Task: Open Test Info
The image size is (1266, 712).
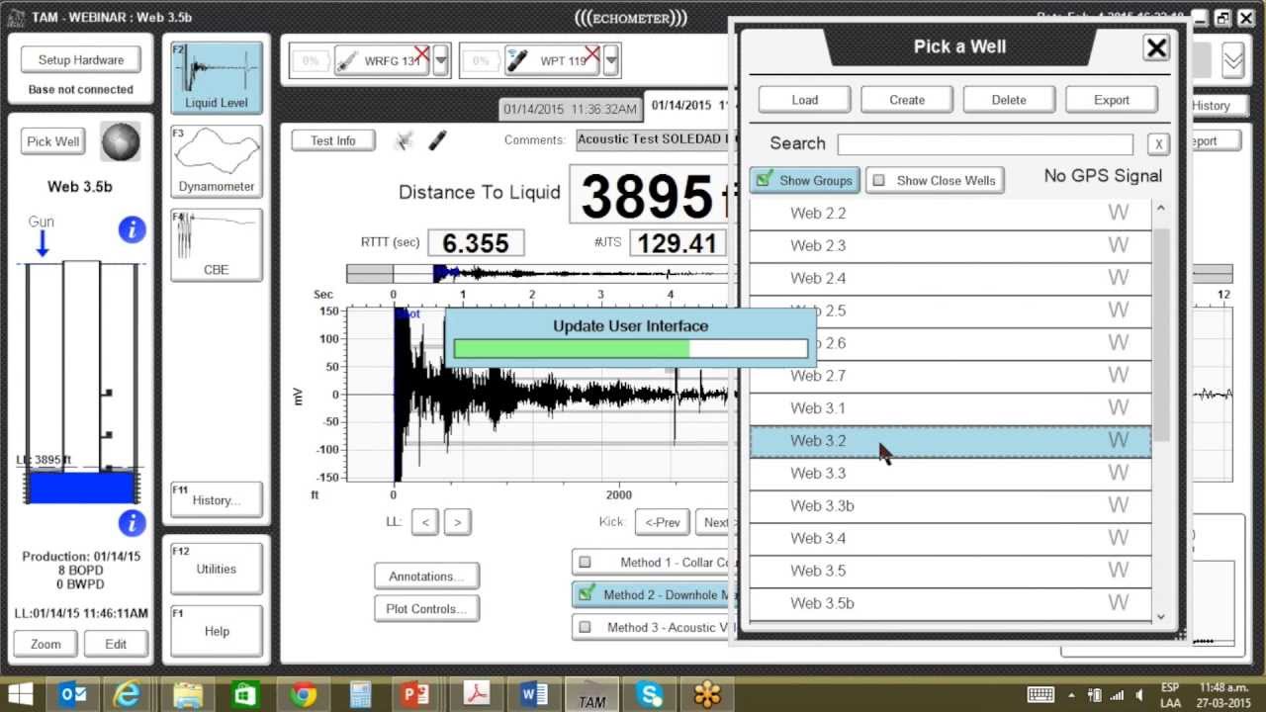Action: pos(333,140)
